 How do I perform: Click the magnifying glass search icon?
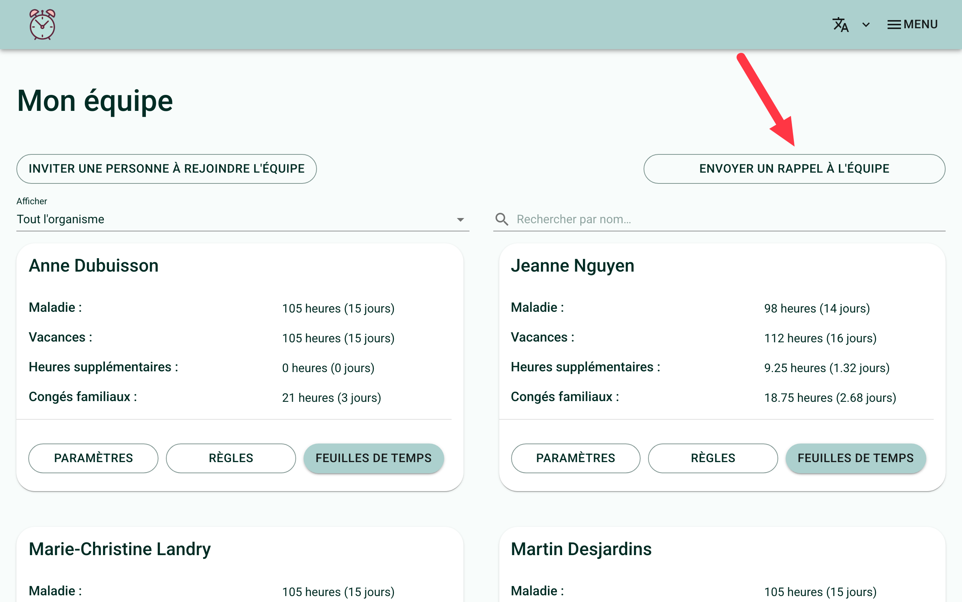(x=501, y=220)
